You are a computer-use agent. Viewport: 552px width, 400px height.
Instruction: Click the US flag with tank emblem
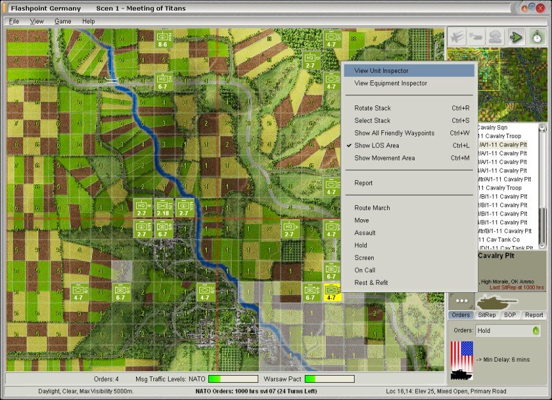point(462,360)
